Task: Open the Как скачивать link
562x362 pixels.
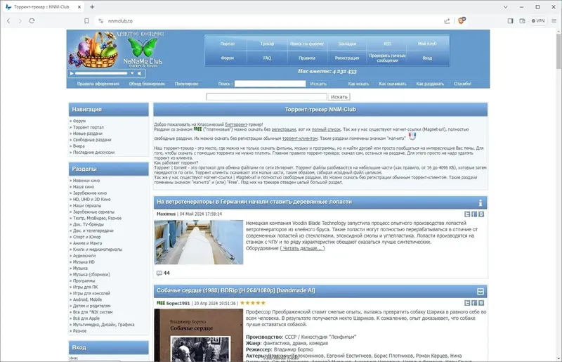Action: click(393, 84)
